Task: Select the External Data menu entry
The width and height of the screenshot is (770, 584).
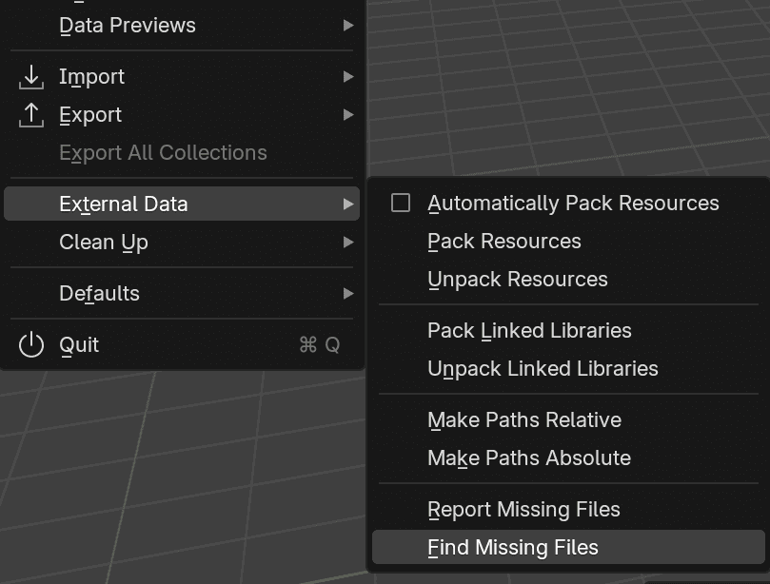Action: click(182, 204)
